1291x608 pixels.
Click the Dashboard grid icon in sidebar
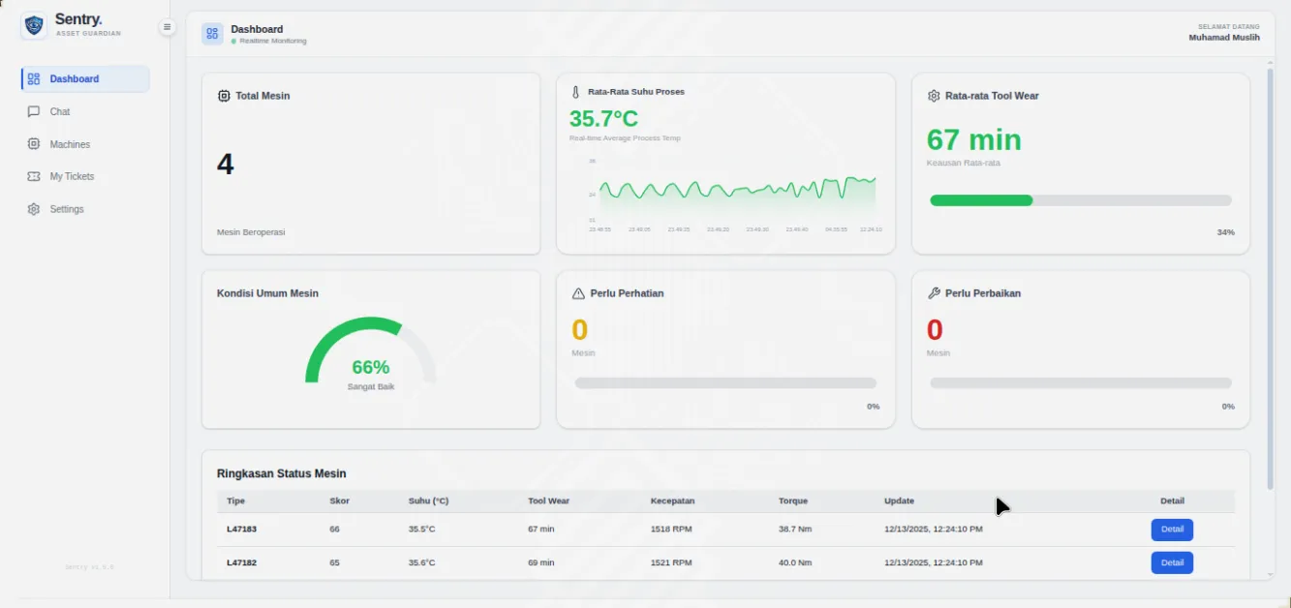34,79
